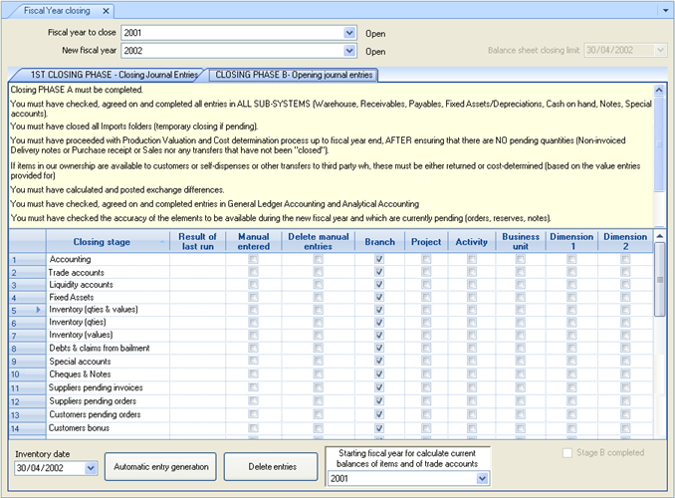Select the Cheques & Notes row

click(x=331, y=373)
